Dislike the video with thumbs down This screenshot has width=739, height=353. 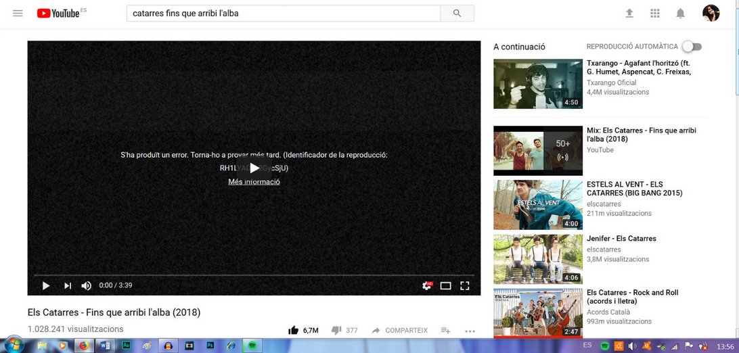click(x=336, y=331)
